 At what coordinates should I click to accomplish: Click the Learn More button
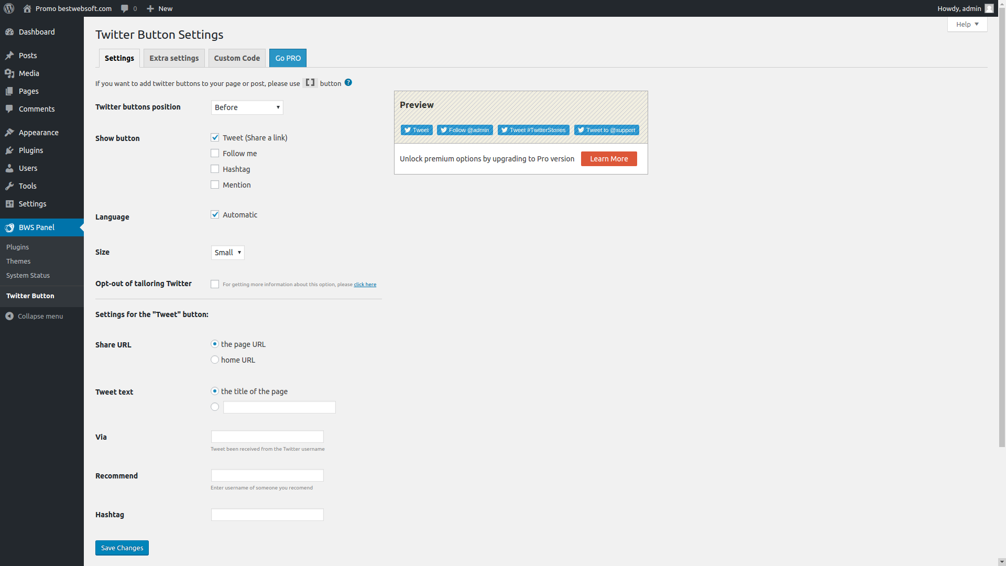(609, 159)
